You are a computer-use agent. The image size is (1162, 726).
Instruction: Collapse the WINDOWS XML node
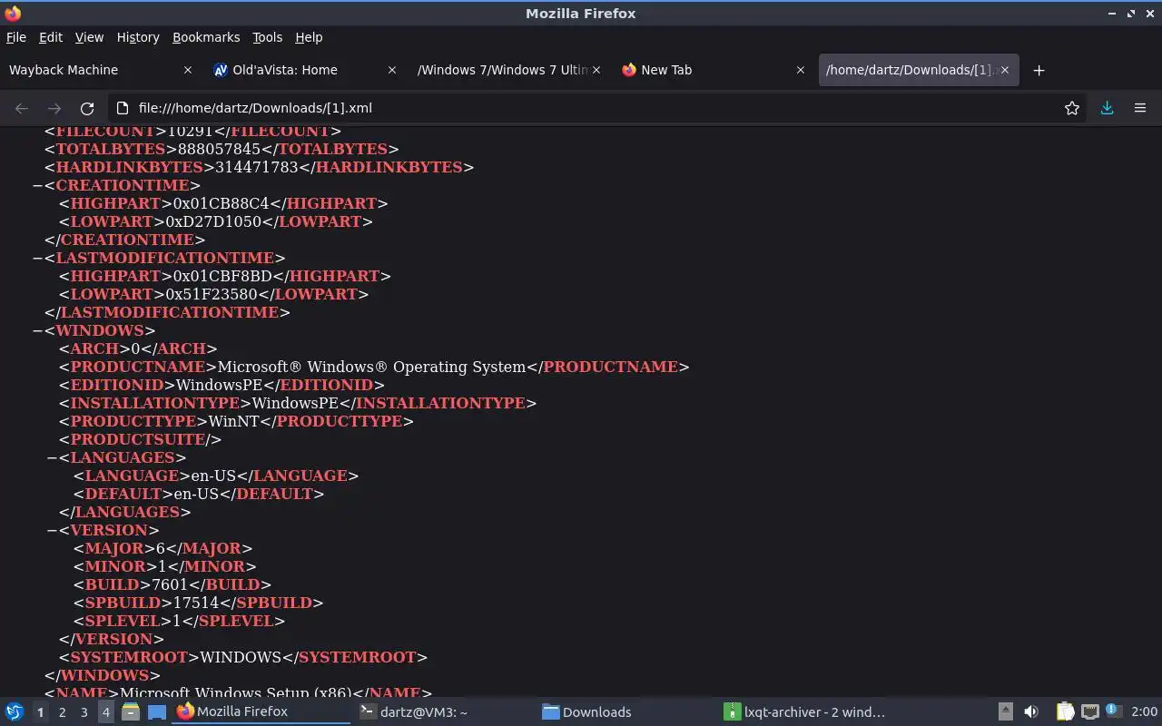tap(37, 330)
